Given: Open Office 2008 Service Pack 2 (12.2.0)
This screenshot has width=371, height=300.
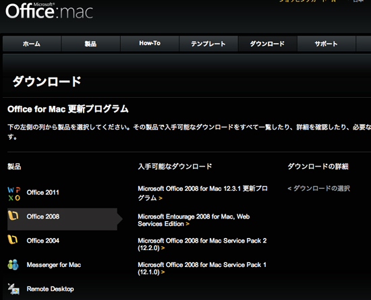Looking at the screenshot, I should 202,244.
